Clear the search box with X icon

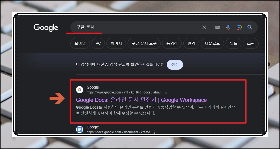point(204,27)
